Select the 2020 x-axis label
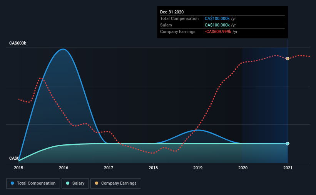Image resolution: width=316 pixels, height=195 pixels. tap(243, 168)
